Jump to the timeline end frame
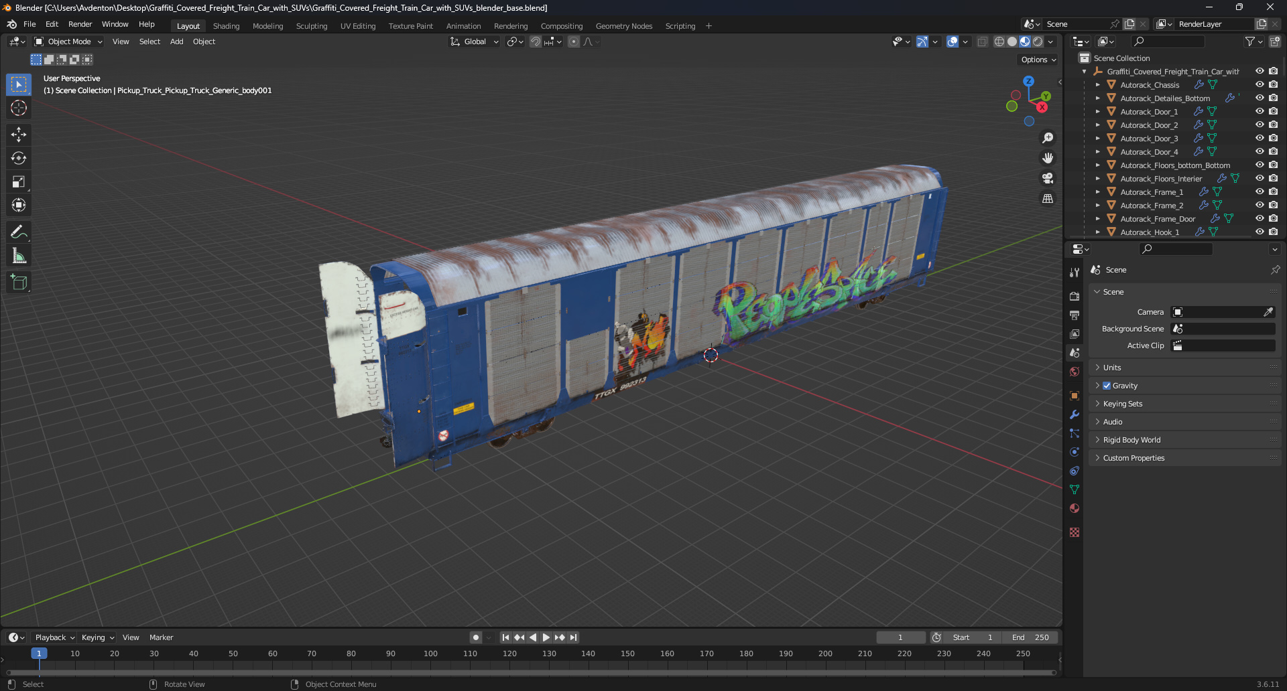Image resolution: width=1287 pixels, height=691 pixels. pyautogui.click(x=573, y=637)
